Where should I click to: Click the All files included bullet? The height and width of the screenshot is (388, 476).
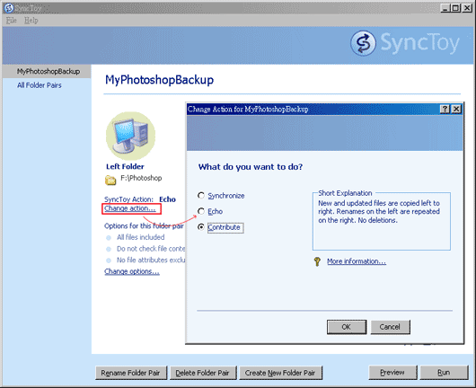click(x=109, y=238)
